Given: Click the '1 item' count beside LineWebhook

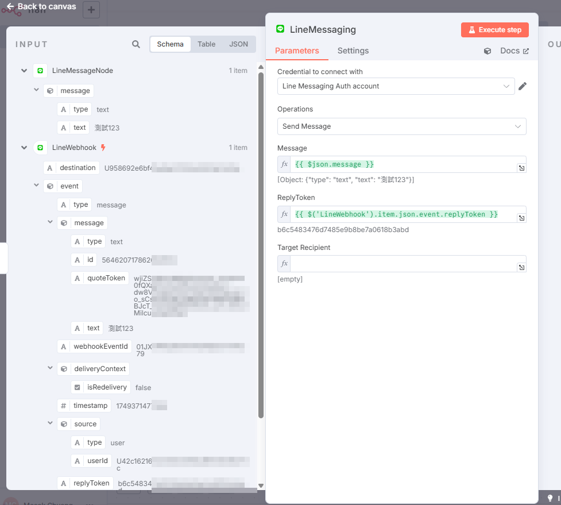Looking at the screenshot, I should point(238,148).
